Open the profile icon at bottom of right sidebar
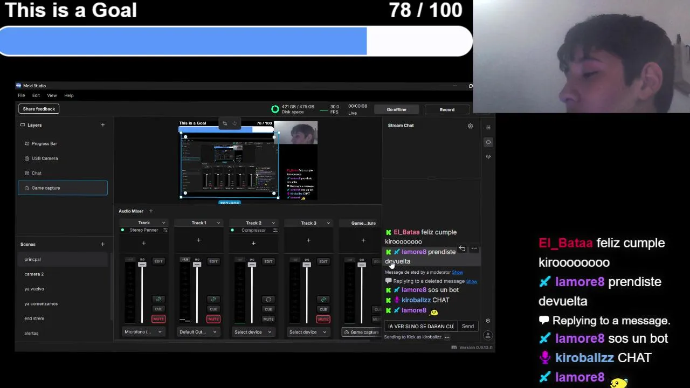The height and width of the screenshot is (388, 690). coord(488,335)
